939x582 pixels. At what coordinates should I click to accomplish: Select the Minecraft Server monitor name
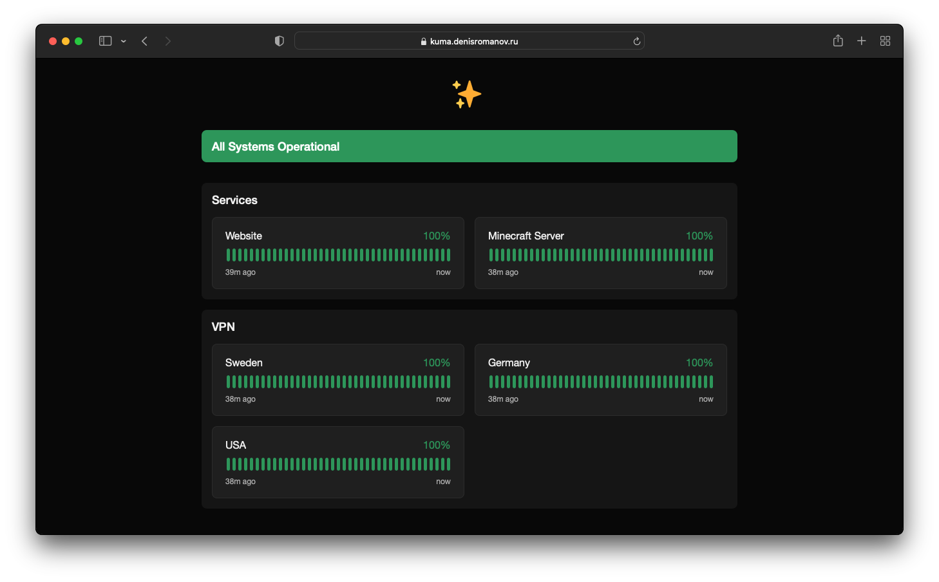point(526,236)
